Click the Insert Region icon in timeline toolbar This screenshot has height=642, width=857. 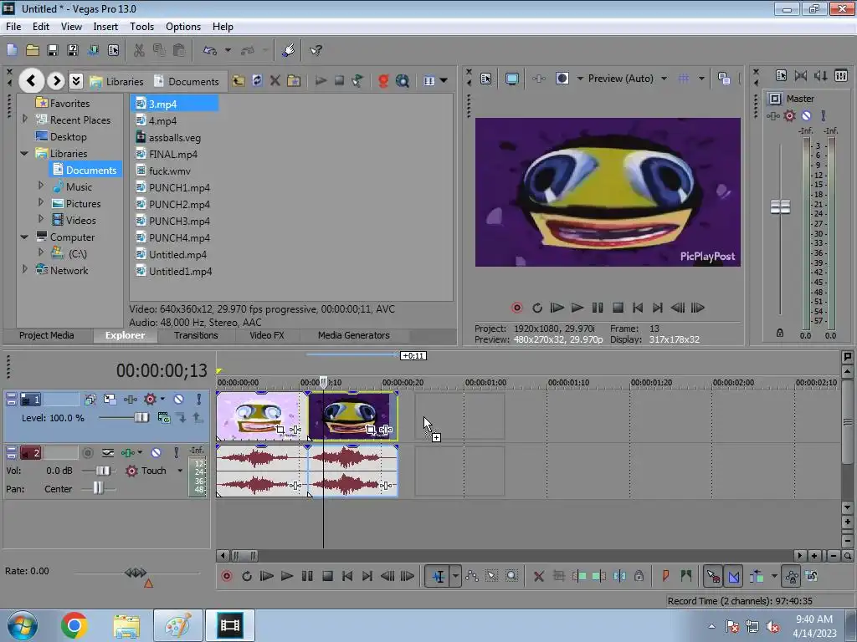pyautogui.click(x=686, y=576)
